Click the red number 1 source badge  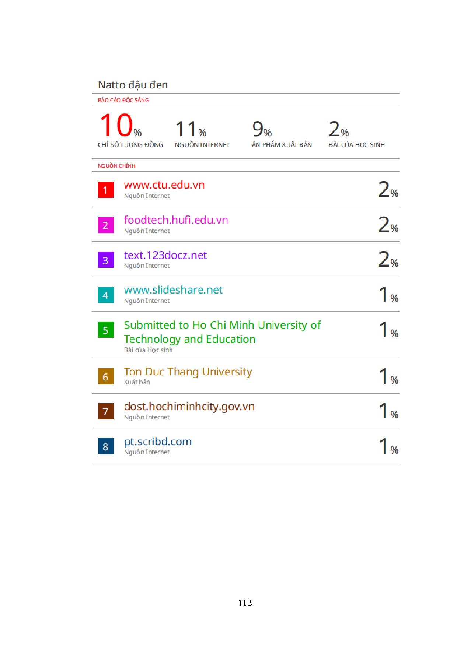click(106, 190)
